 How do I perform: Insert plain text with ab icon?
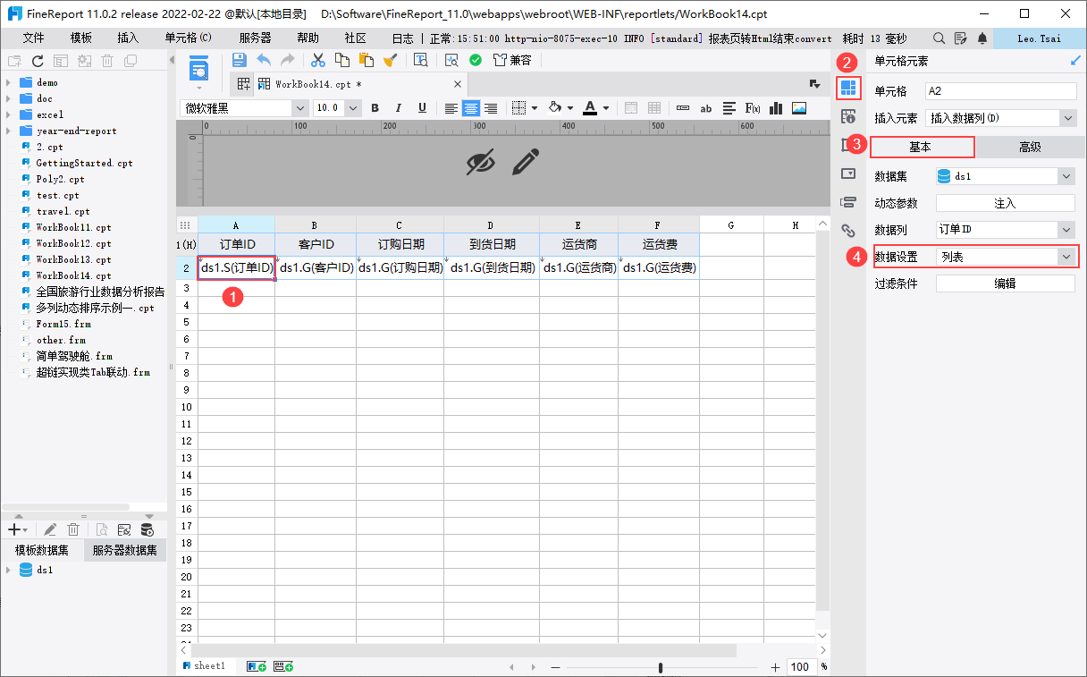(706, 108)
